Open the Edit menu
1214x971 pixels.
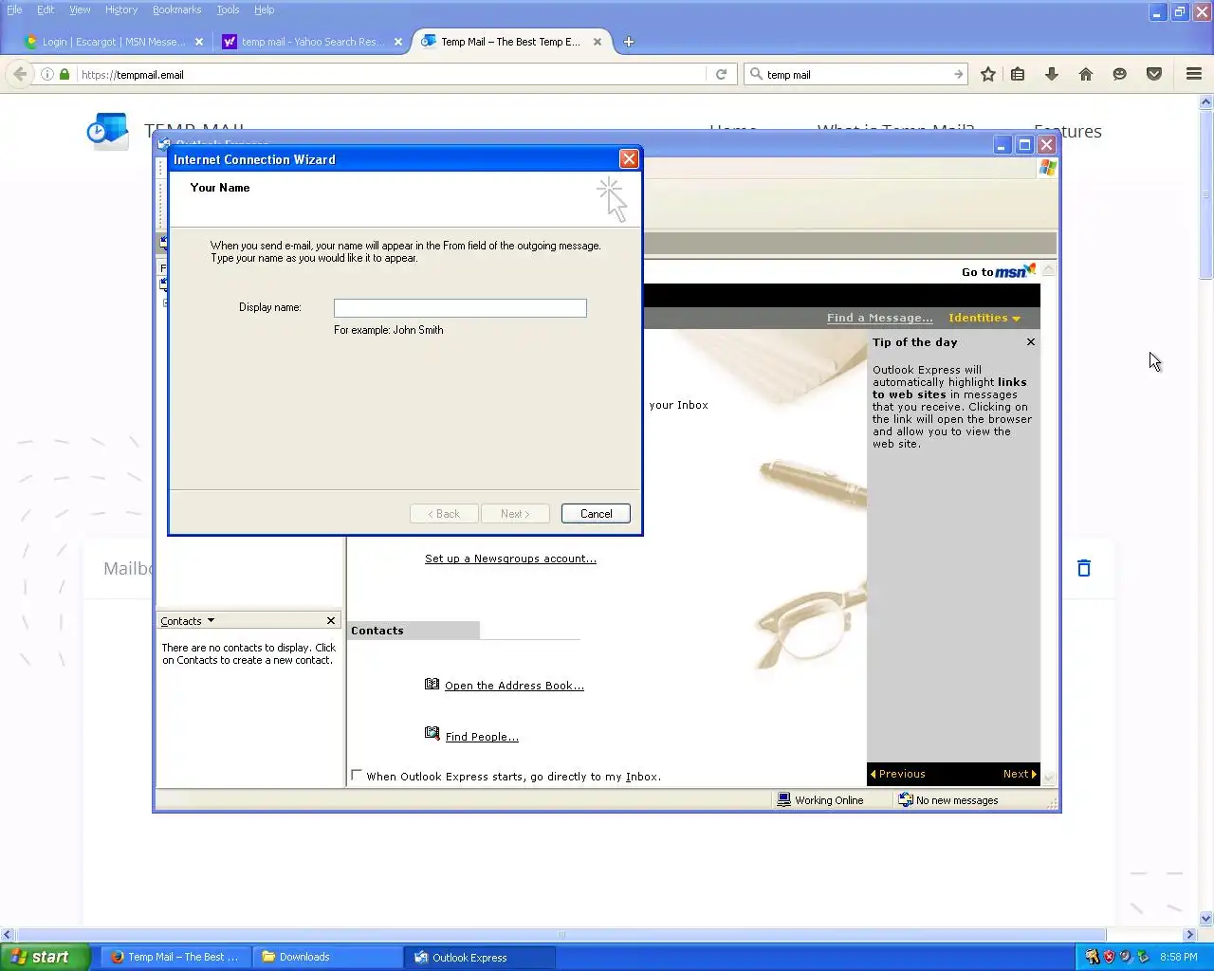tap(46, 9)
